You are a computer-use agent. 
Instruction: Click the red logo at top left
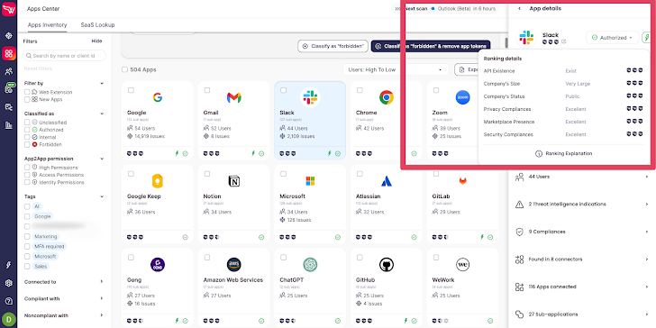9,8
